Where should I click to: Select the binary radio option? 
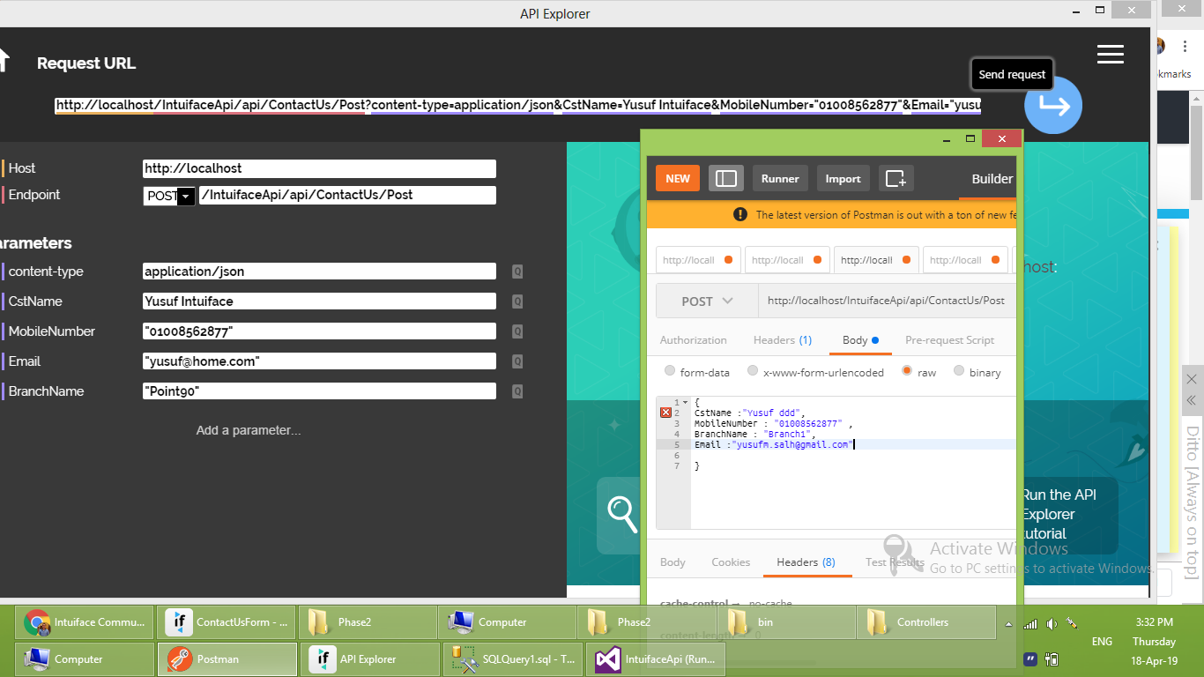[959, 372]
